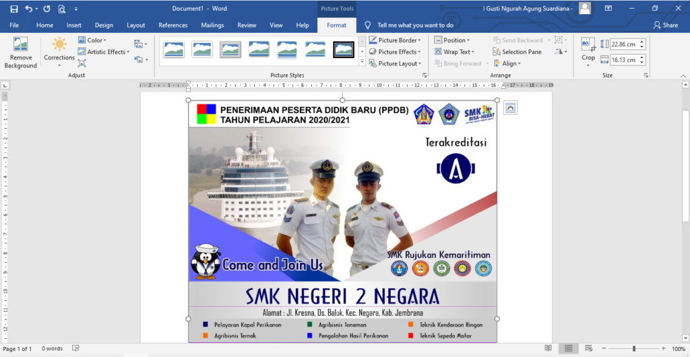The height and width of the screenshot is (357, 690).
Task: Open Customize Quick Access Toolbar arrow
Action: 76,9
